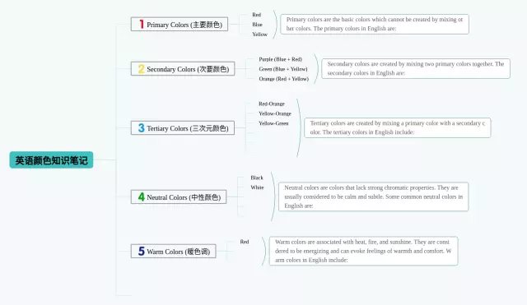Viewport: 527px width, 305px height.
Task: Open the Warm colors description box
Action: coord(363,251)
